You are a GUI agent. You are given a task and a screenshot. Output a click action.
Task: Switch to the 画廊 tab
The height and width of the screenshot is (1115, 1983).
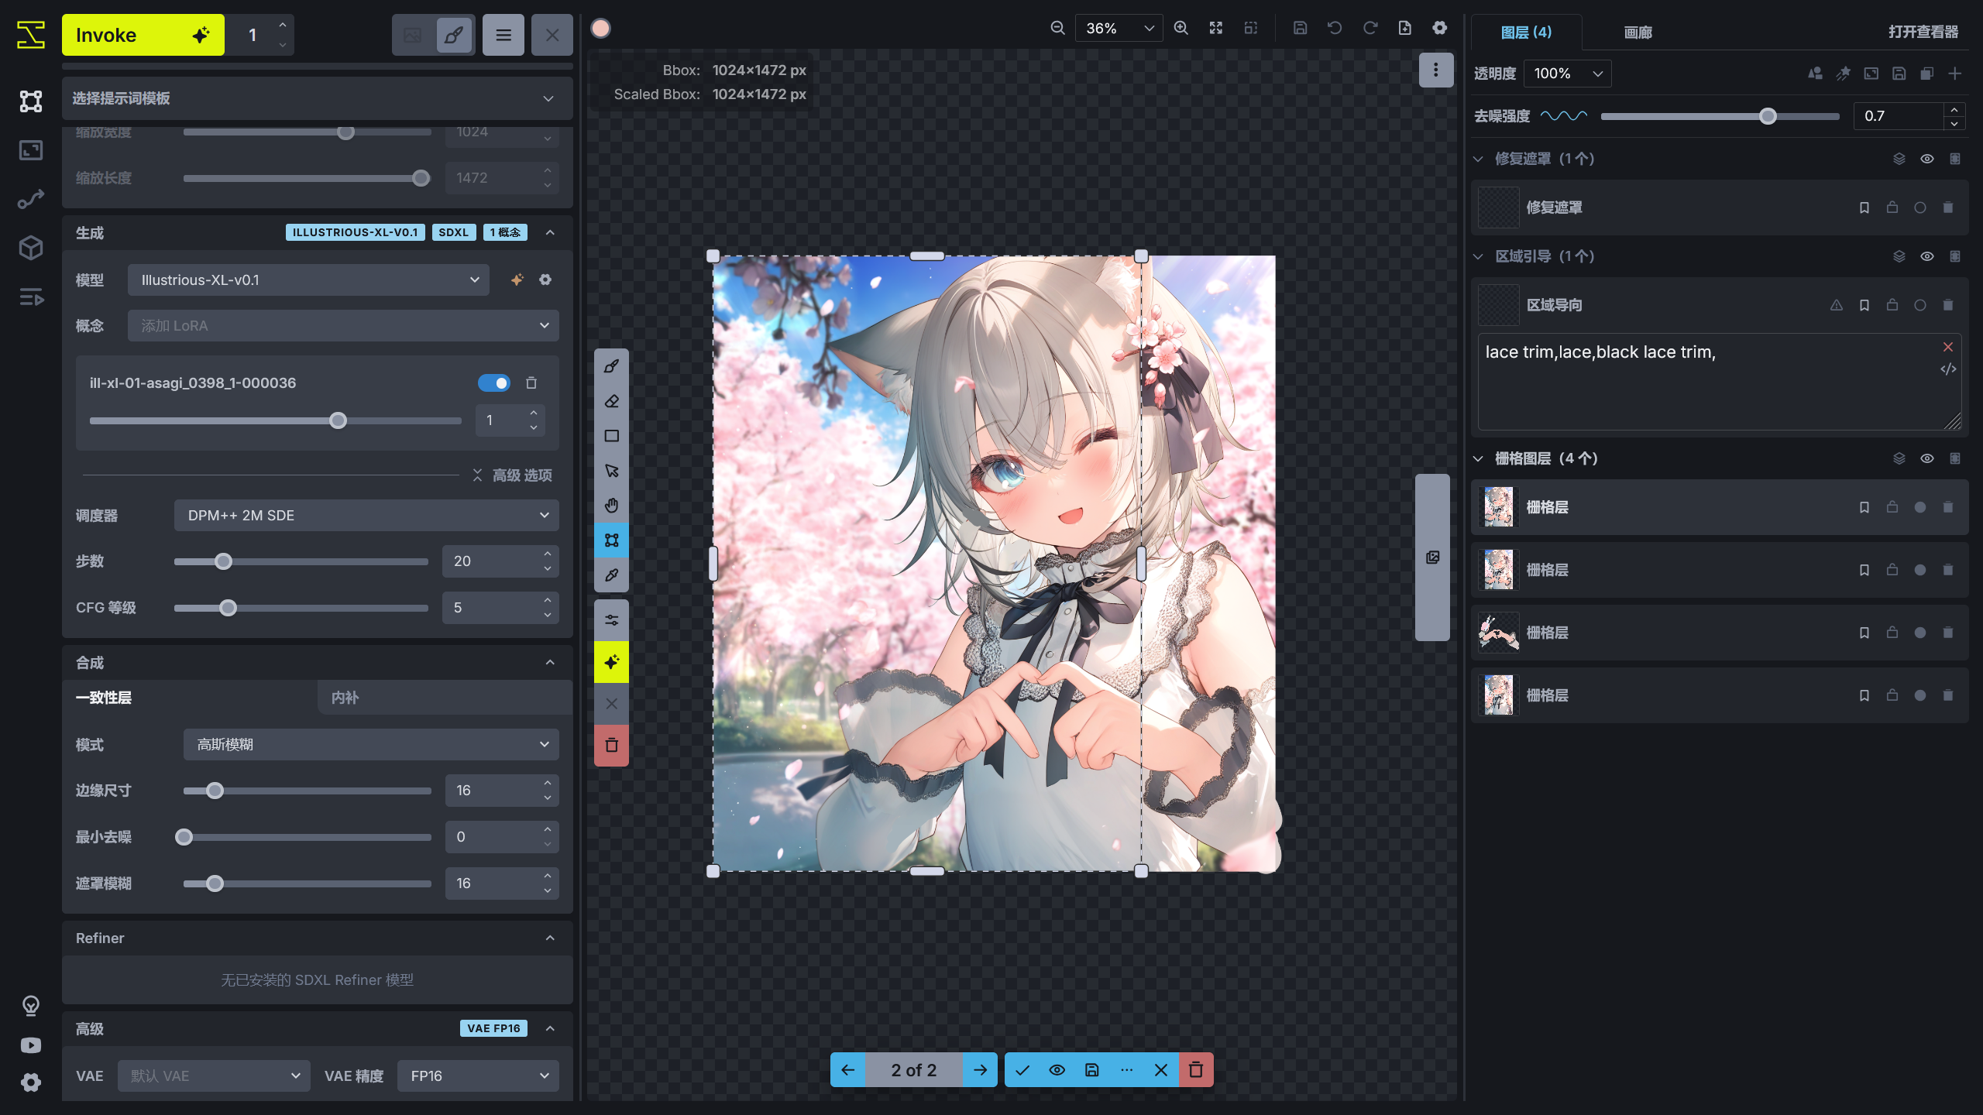click(x=1638, y=33)
